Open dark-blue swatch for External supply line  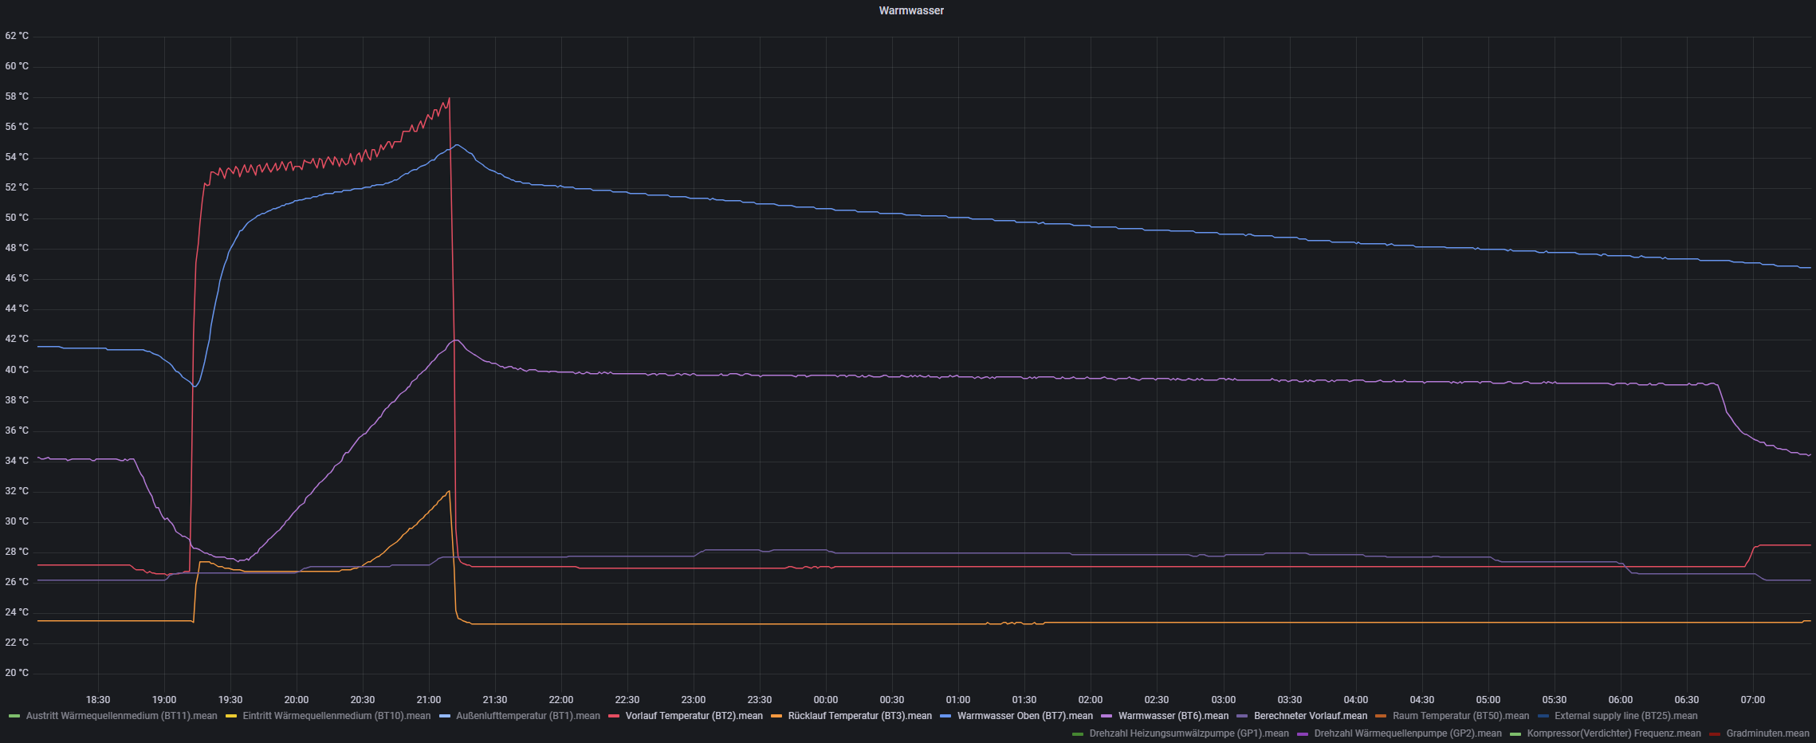(x=1543, y=716)
